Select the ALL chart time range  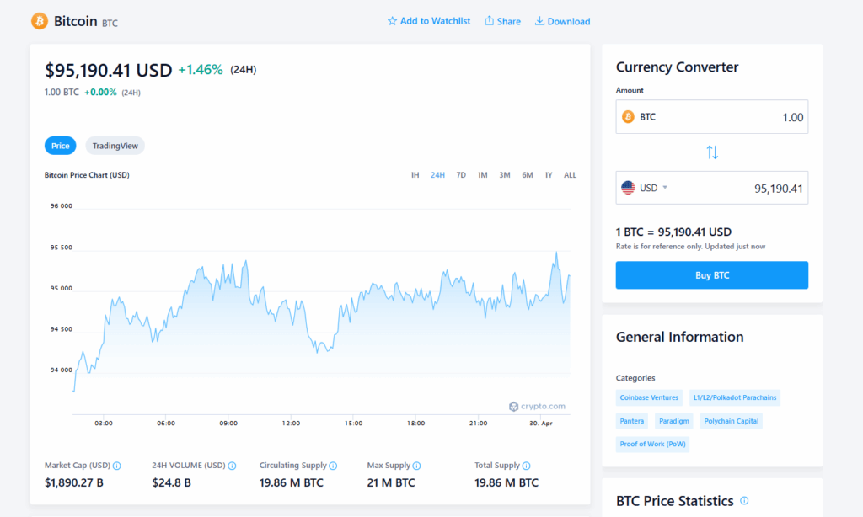pos(570,175)
